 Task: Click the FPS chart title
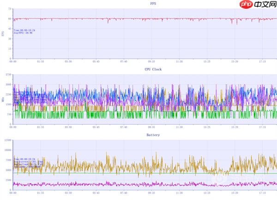pyautogui.click(x=153, y=4)
